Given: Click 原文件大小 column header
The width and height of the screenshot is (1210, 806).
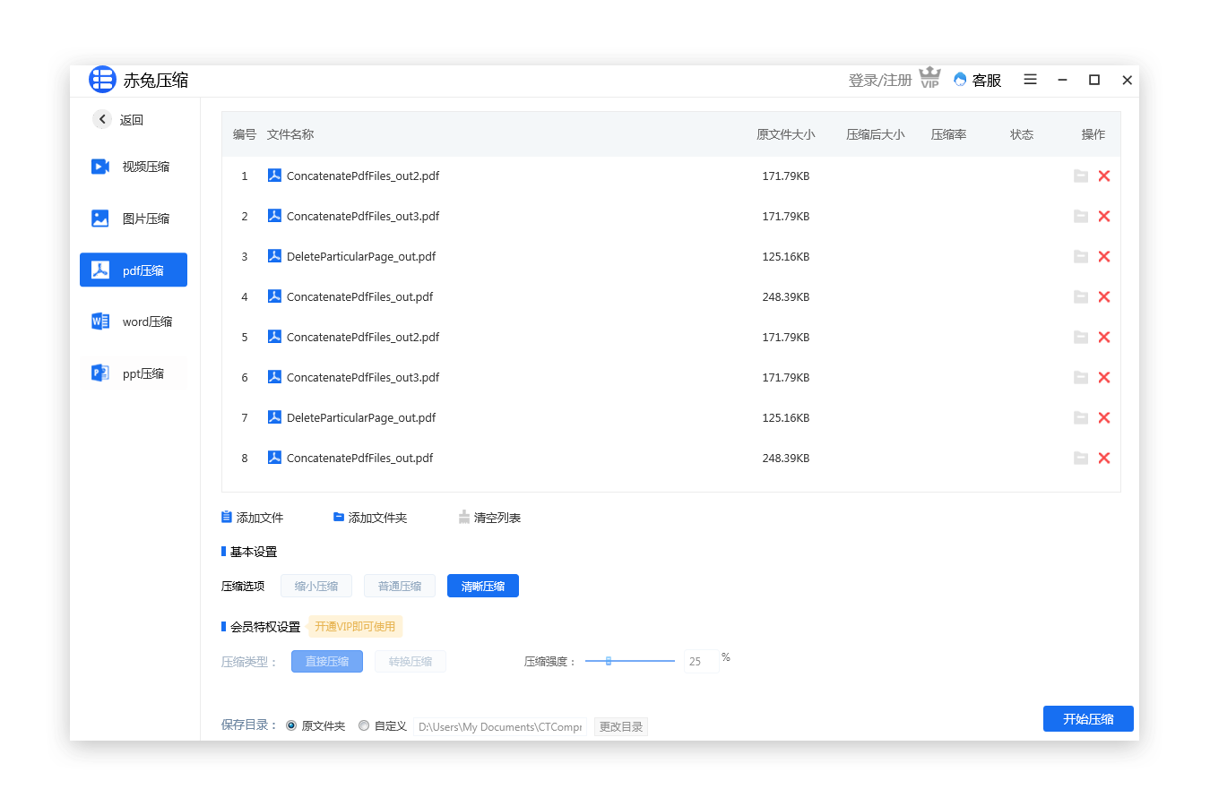Looking at the screenshot, I should 786,134.
